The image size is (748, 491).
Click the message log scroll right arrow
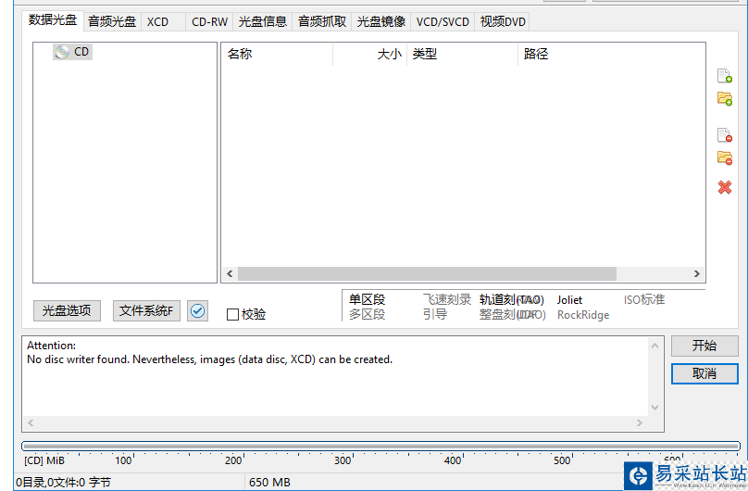point(640,422)
